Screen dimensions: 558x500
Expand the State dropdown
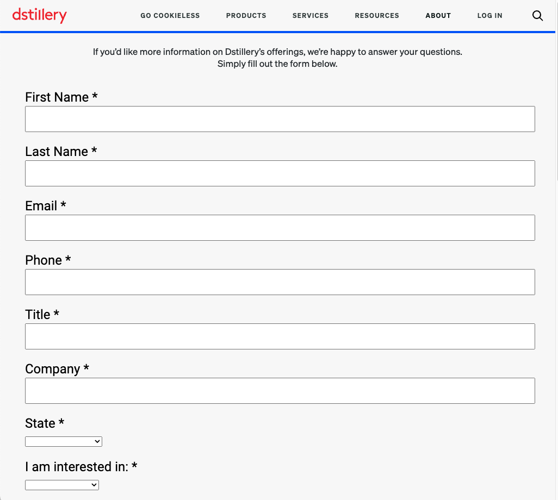click(64, 441)
